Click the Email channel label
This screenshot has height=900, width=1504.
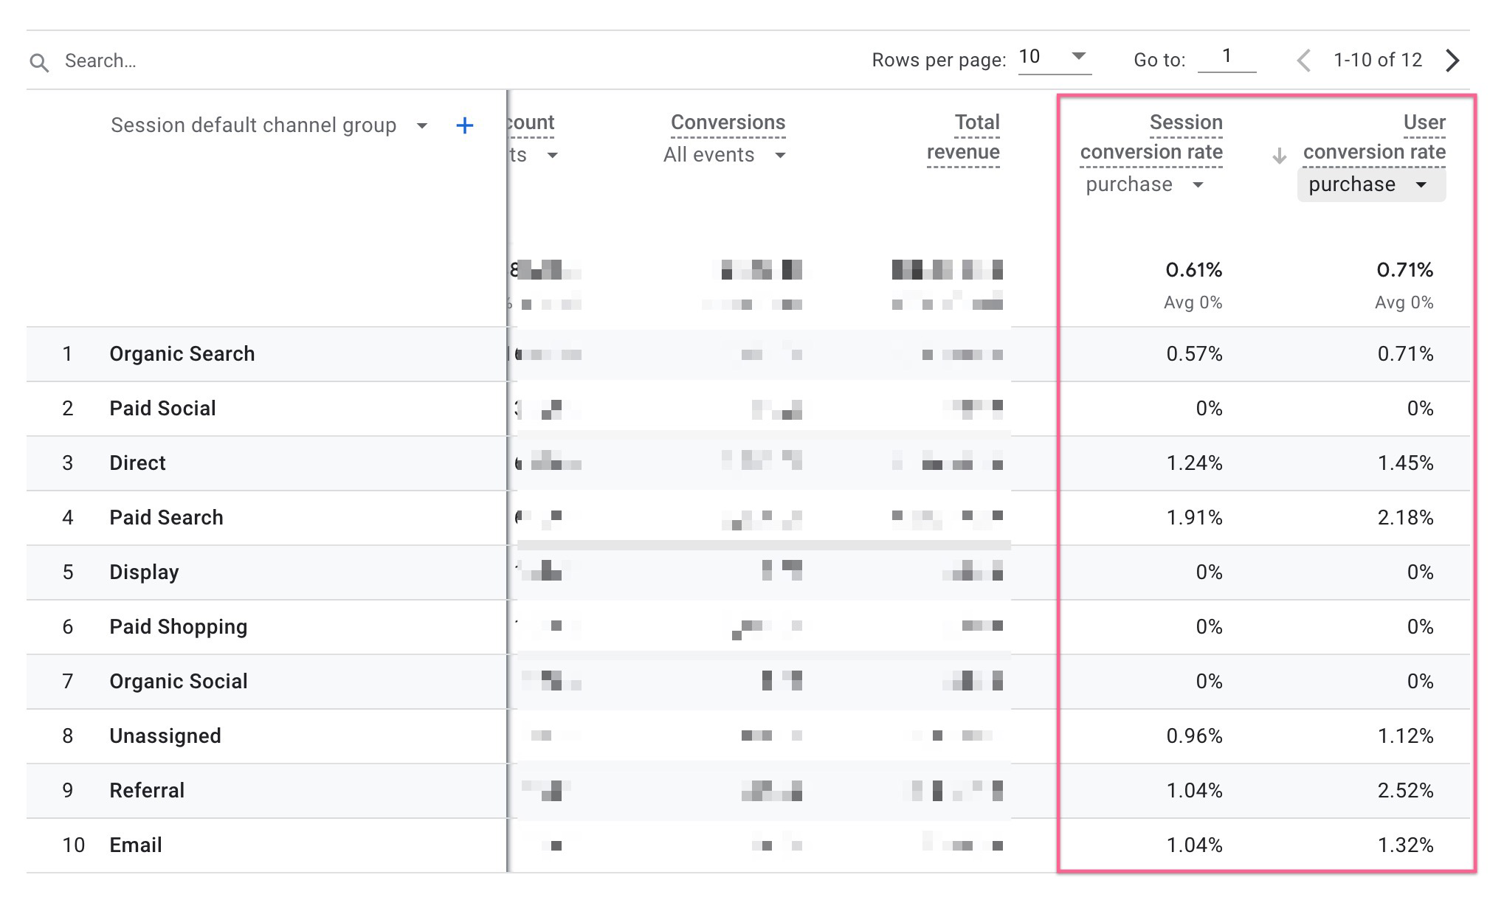coord(136,845)
